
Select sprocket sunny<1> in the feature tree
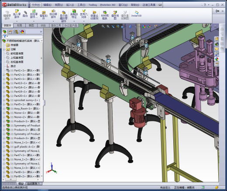pos(26,100)
